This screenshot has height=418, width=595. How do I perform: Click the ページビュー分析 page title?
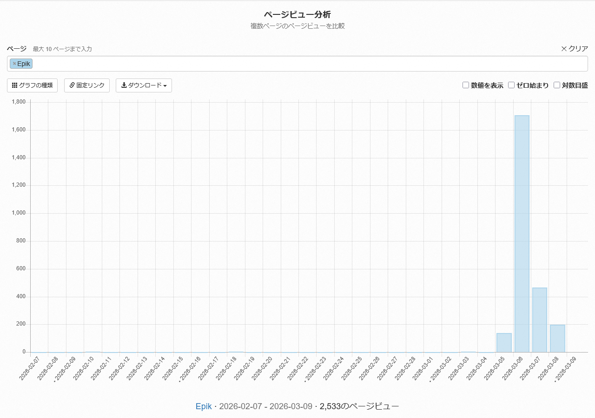click(297, 15)
